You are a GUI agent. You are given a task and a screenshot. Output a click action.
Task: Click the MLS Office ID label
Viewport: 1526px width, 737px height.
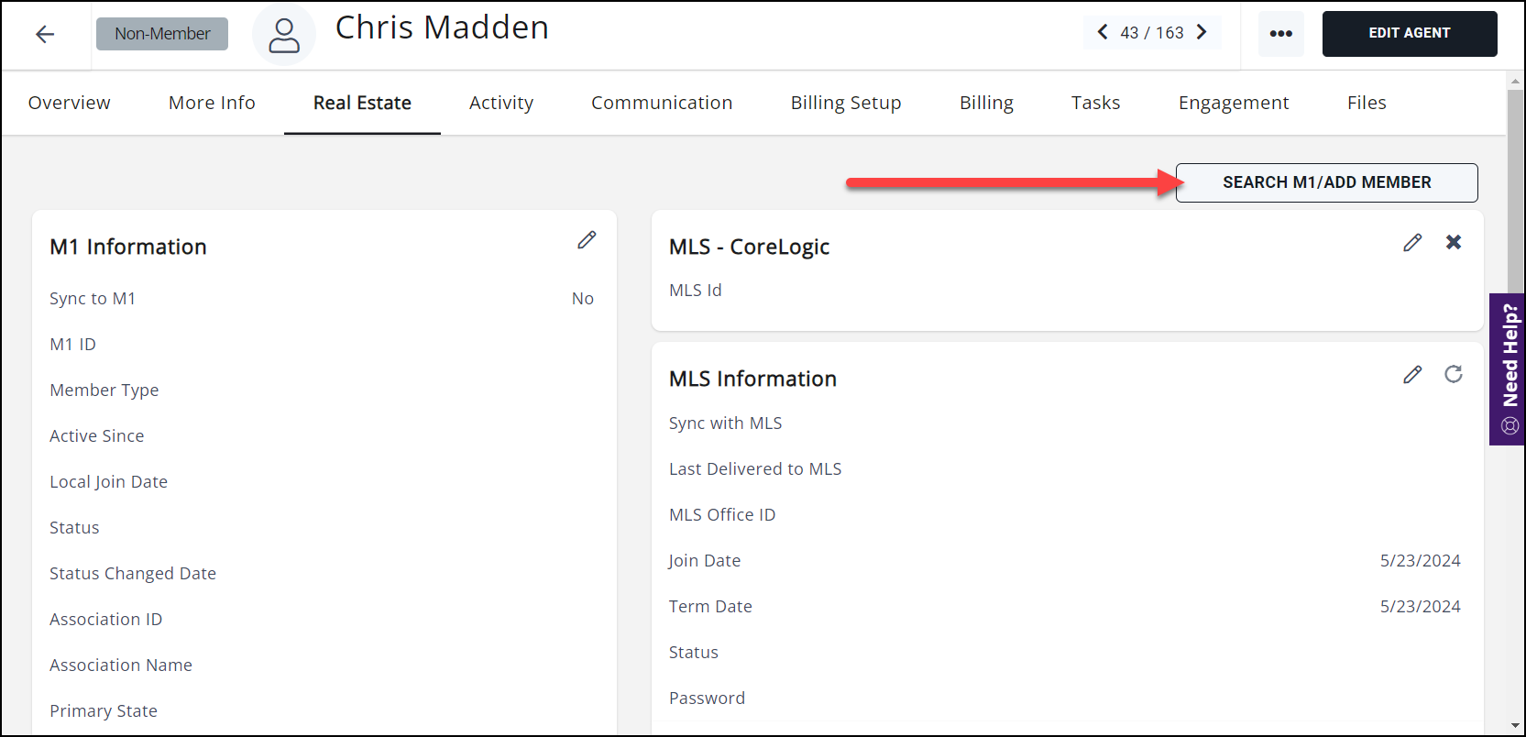coord(722,515)
